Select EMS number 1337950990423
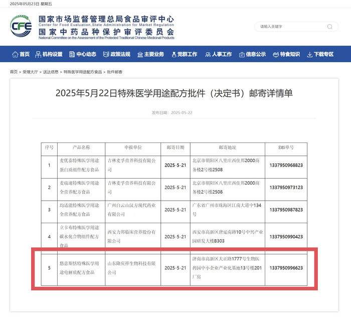351x319 pixels. 286,237
